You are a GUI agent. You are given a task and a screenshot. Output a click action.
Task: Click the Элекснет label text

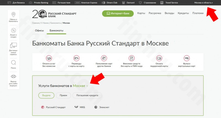pos(104,107)
